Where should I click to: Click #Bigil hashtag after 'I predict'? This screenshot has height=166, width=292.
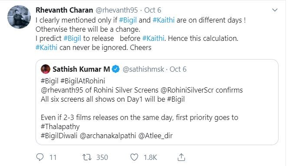[72, 38]
